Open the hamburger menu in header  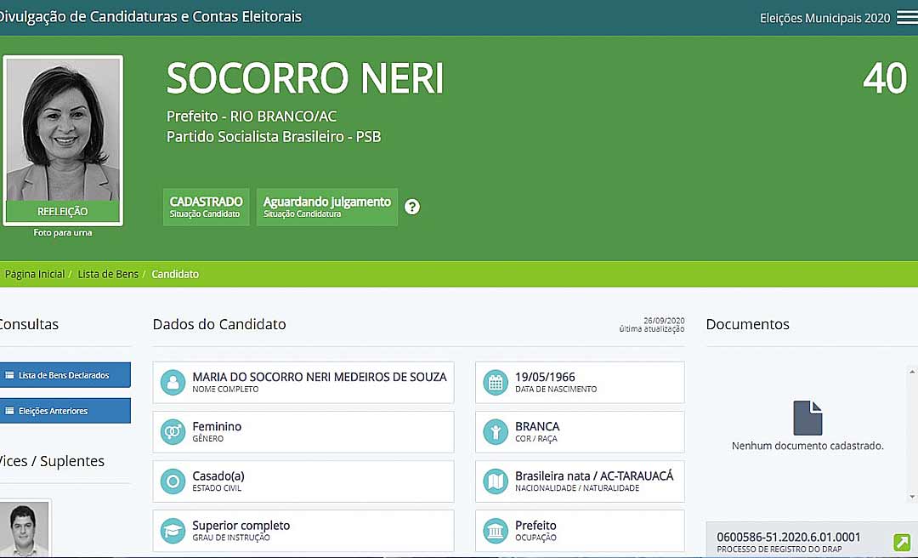tap(906, 18)
